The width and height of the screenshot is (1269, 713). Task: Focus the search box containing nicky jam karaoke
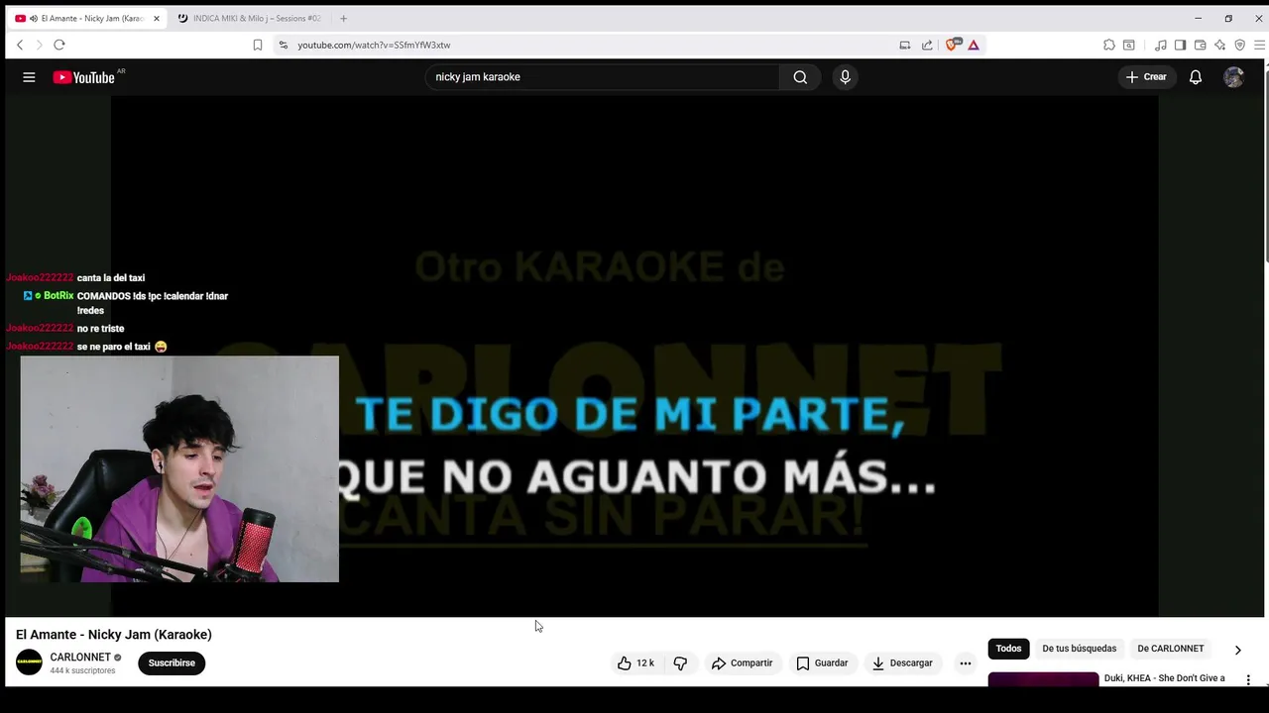603,77
